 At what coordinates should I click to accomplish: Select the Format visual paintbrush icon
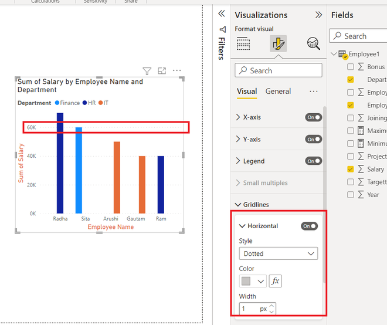[278, 43]
